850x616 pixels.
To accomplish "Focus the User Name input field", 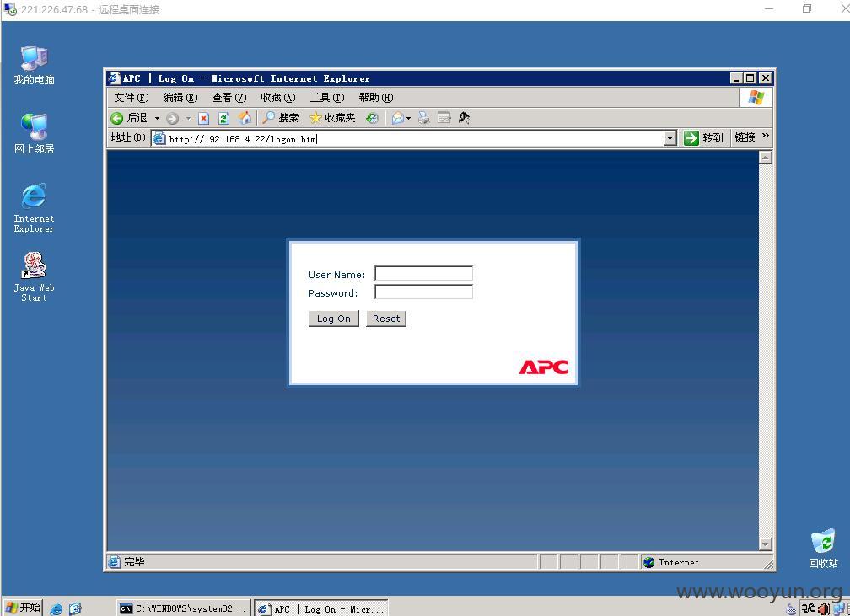I will pos(423,273).
